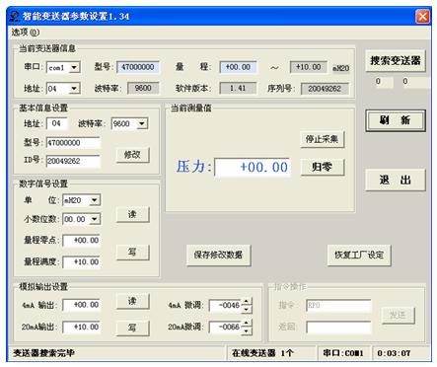Click the 读 button in 数字信号设置
Screen dimensions: 437x367
[133, 215]
